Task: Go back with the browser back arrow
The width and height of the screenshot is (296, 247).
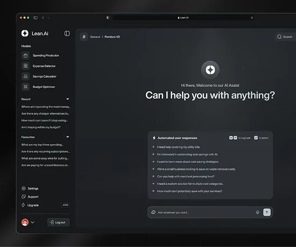Action: tap(43, 18)
